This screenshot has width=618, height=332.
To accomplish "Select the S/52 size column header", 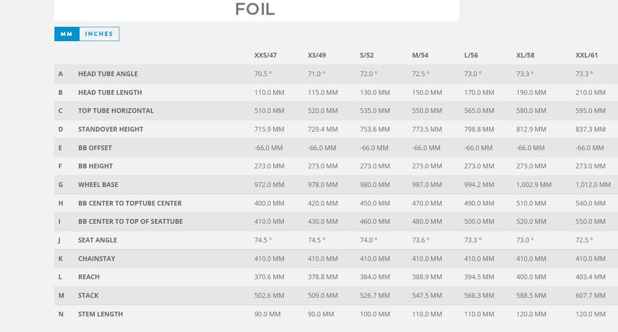I will [366, 55].
